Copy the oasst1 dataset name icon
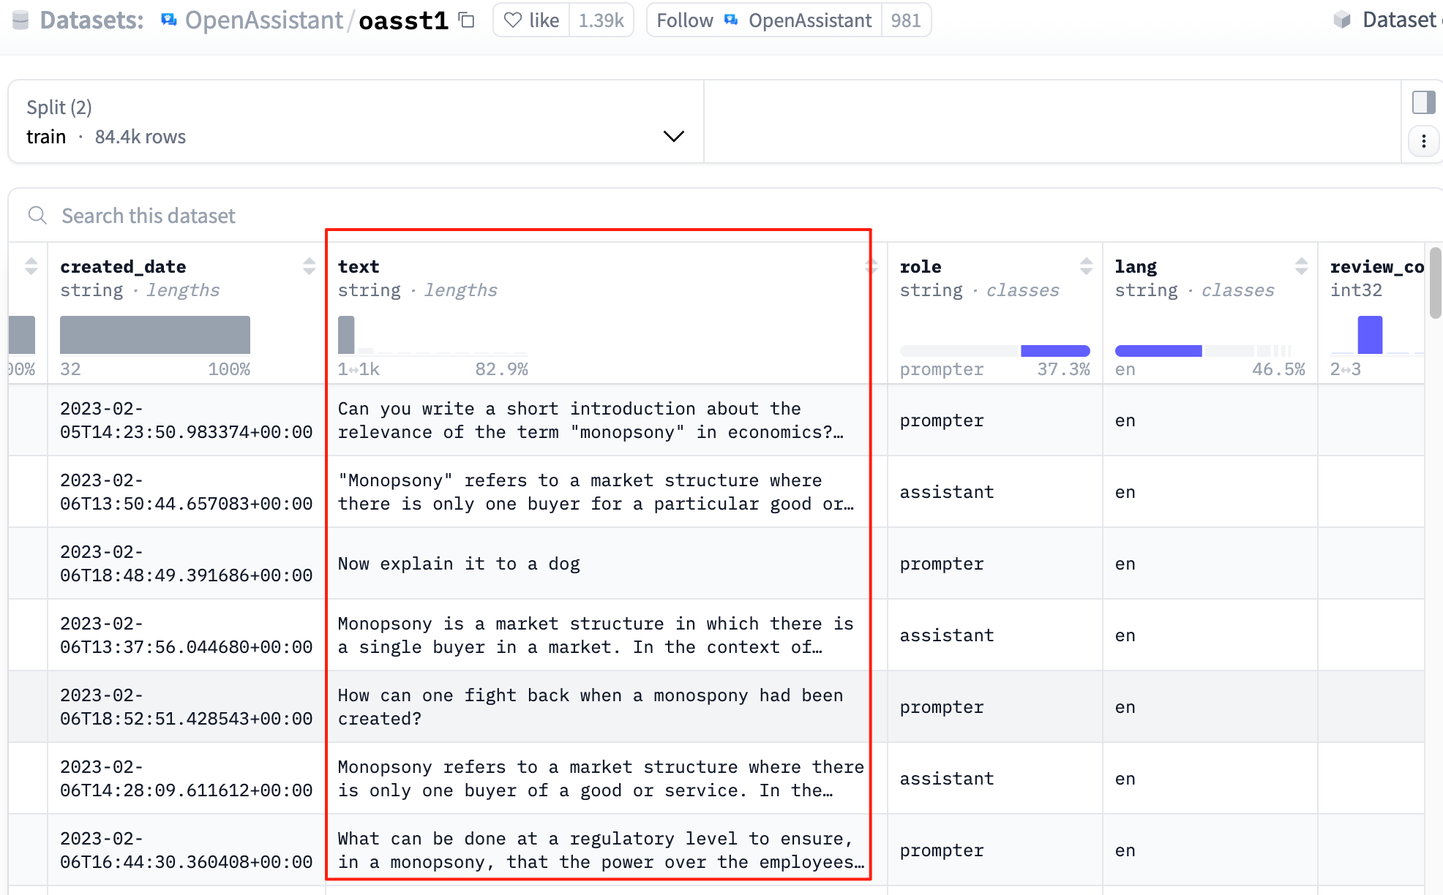The height and width of the screenshot is (895, 1443). 467,20
